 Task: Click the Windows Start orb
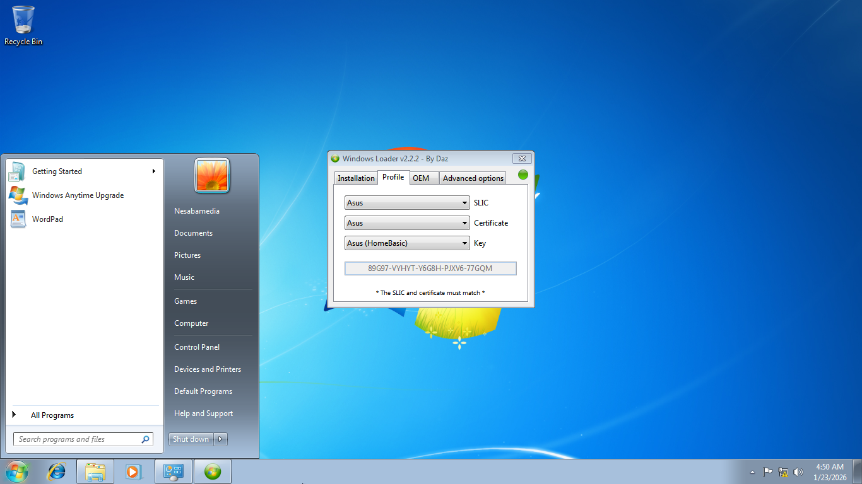[x=17, y=471]
